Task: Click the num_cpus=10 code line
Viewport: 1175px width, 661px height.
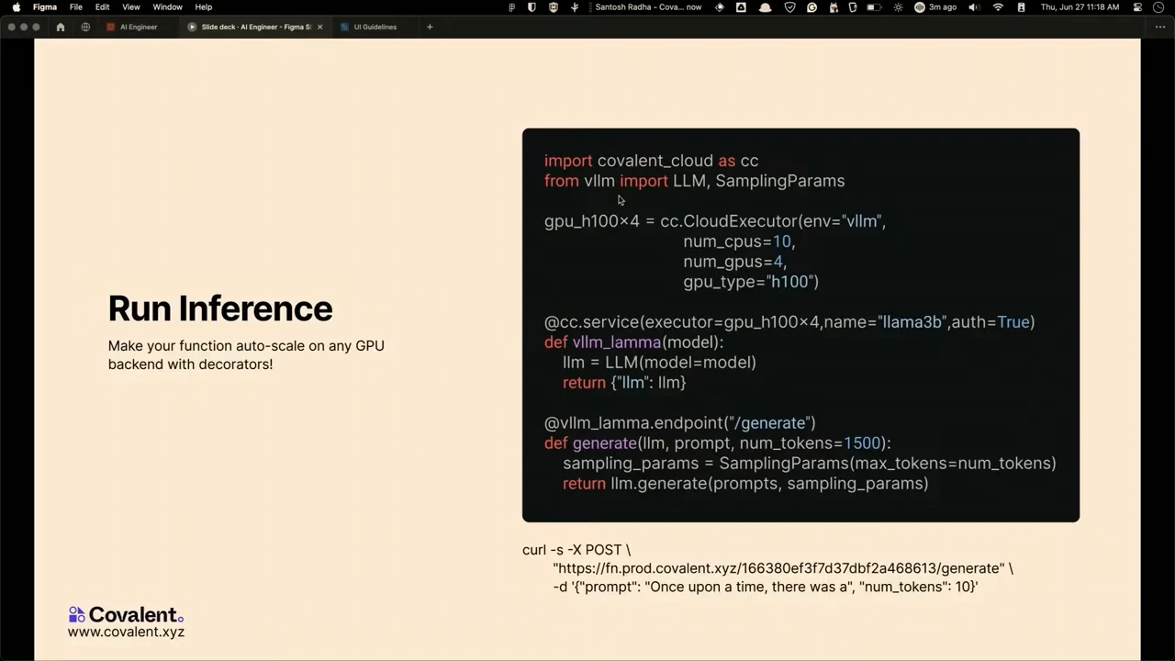Action: pos(739,241)
